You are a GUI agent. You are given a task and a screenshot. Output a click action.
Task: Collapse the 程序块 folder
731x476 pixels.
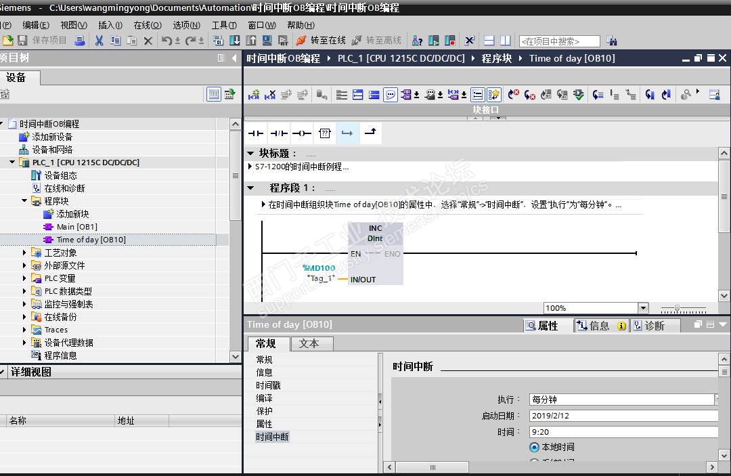pos(24,201)
